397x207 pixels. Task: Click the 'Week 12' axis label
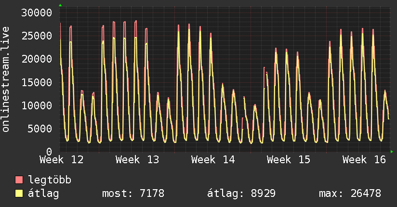tap(62, 160)
